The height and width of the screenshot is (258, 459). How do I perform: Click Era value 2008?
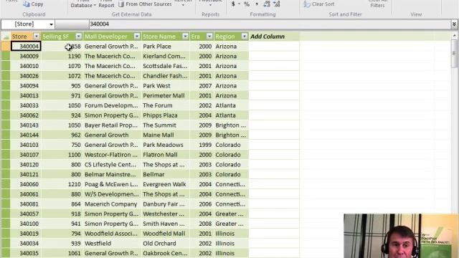tap(202, 224)
